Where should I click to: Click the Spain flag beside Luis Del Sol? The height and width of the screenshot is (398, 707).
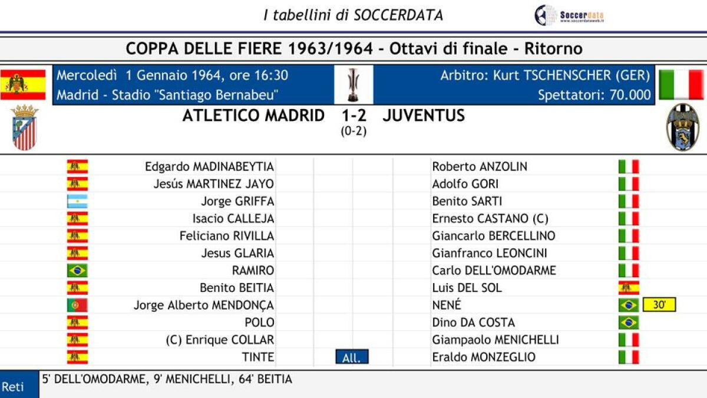[629, 288]
